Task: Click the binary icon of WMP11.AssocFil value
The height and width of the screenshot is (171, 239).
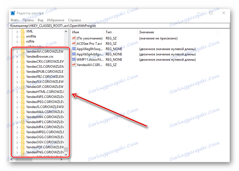Action: [74, 59]
